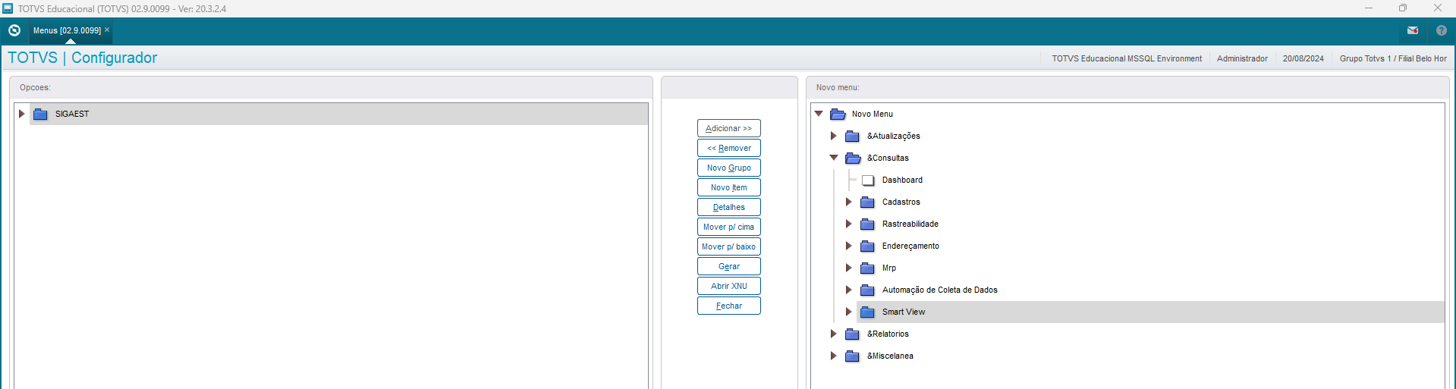
Task: Open the help question mark icon
Action: tap(1442, 30)
